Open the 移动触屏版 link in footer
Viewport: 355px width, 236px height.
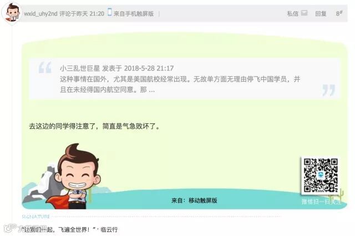point(203,200)
